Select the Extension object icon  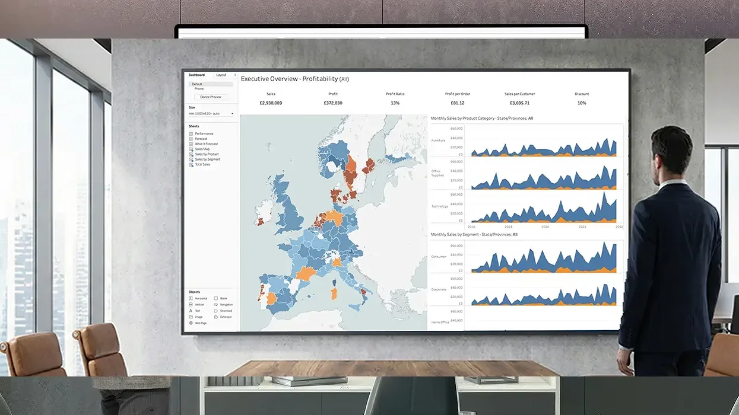(x=216, y=317)
